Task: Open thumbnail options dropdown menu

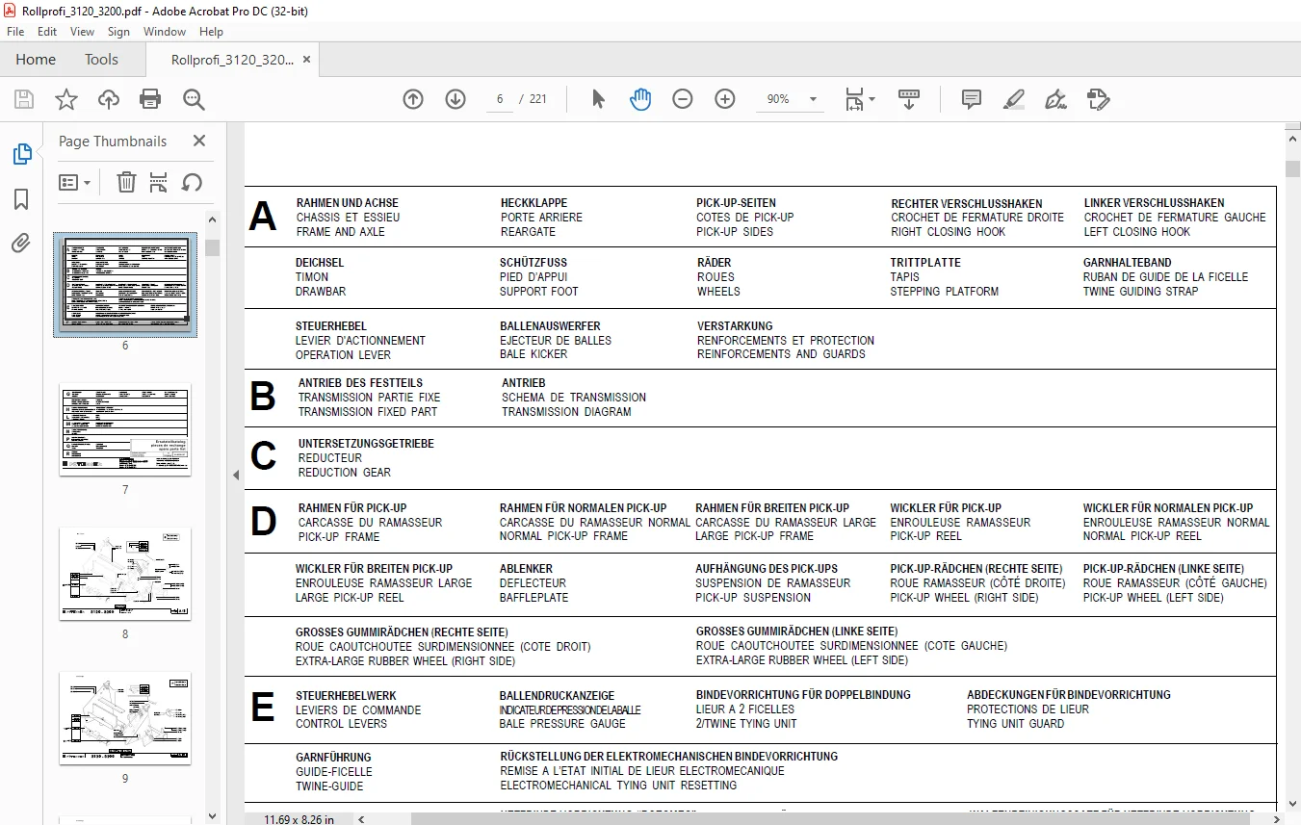Action: tap(75, 182)
